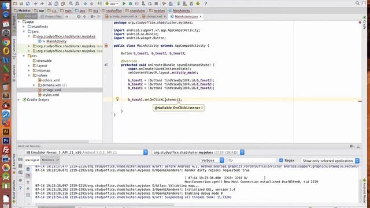Viewport: 370px width, 208px height.
Task: Select MainActivity.java editor tab
Action: [x=186, y=17]
